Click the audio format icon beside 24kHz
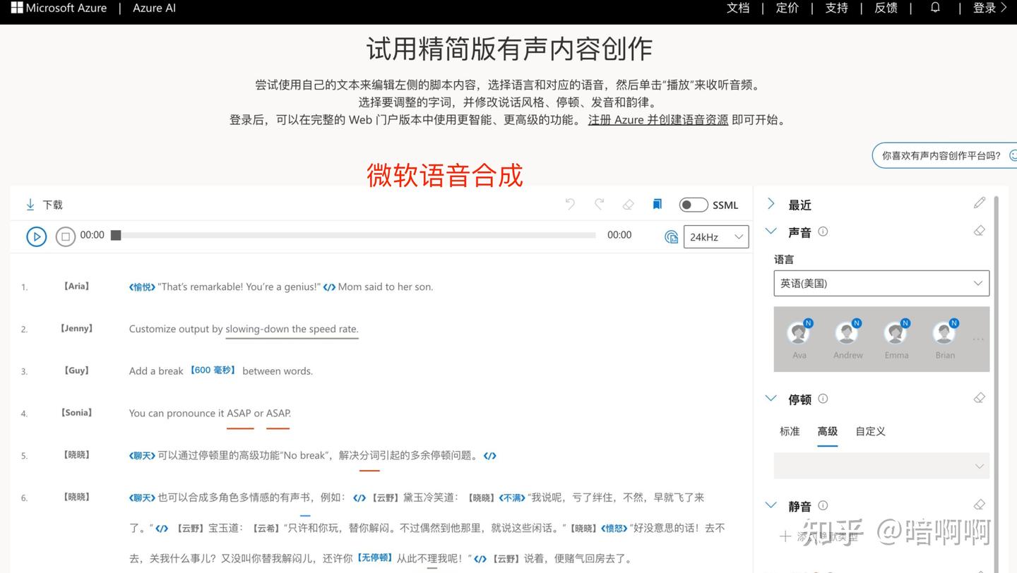1017x573 pixels. 671,237
